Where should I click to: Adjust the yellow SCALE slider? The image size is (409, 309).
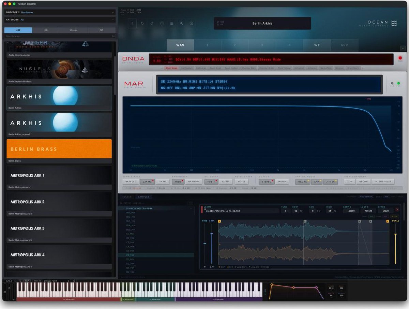click(x=395, y=234)
